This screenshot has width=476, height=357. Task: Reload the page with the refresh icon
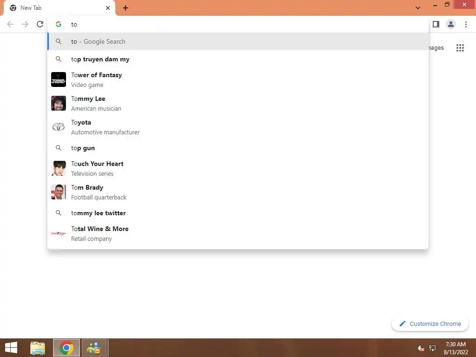(x=40, y=24)
